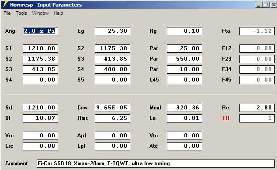Click the Comment label
Image resolution: width=277 pixels, height=170 pixels.
tap(17, 163)
